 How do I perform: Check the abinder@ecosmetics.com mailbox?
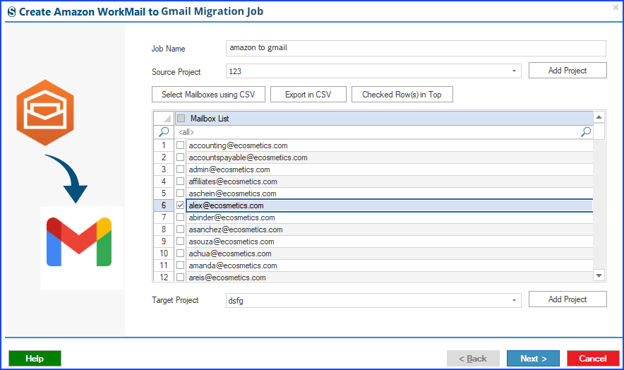(180, 217)
